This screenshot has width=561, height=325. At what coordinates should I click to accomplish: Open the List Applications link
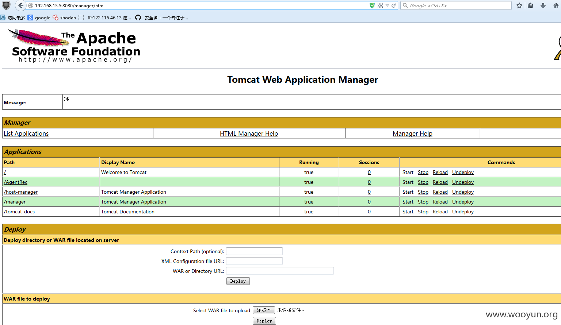[x=26, y=134]
